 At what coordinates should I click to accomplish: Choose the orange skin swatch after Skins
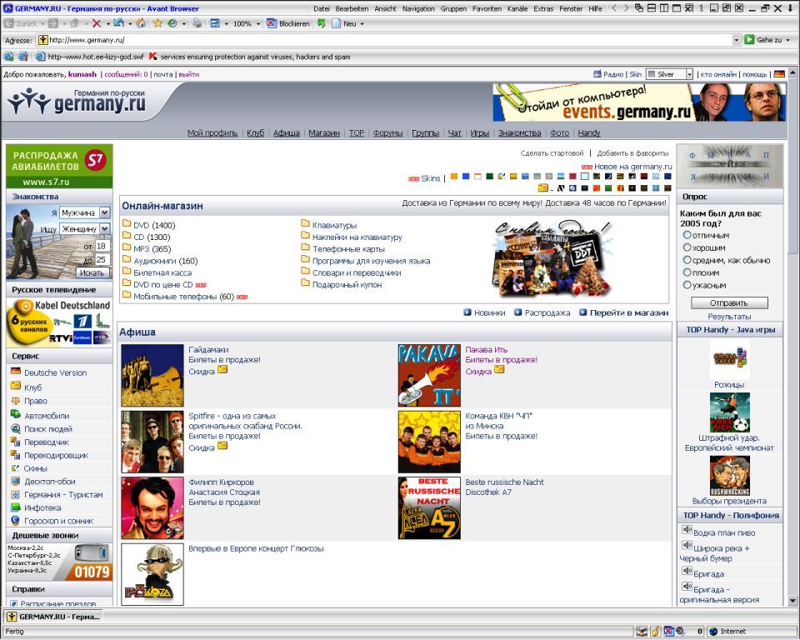pos(453,177)
